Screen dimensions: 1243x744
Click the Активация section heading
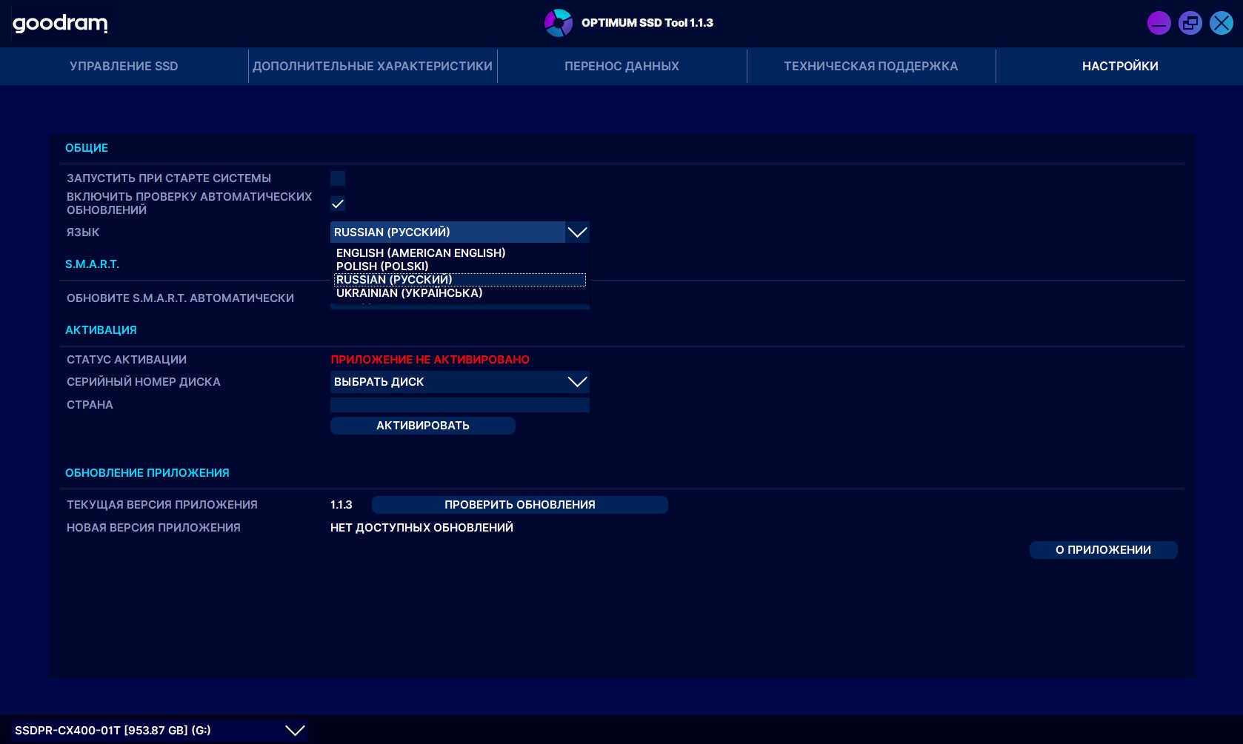[x=101, y=330]
